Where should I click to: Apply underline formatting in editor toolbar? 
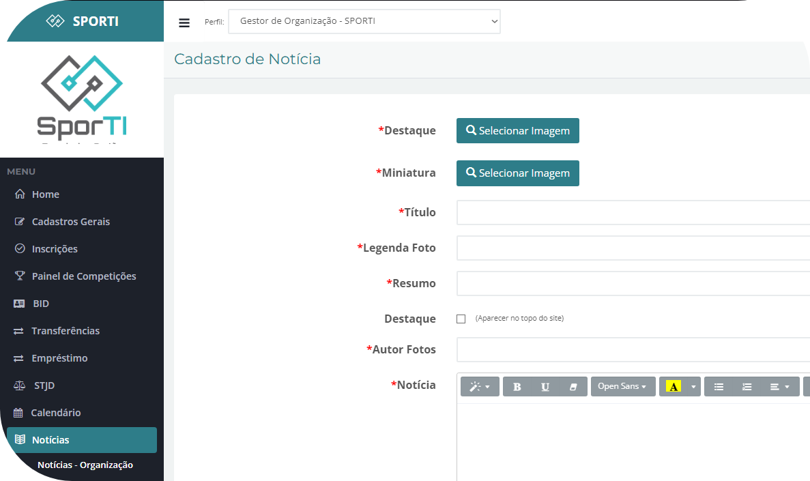click(x=545, y=387)
